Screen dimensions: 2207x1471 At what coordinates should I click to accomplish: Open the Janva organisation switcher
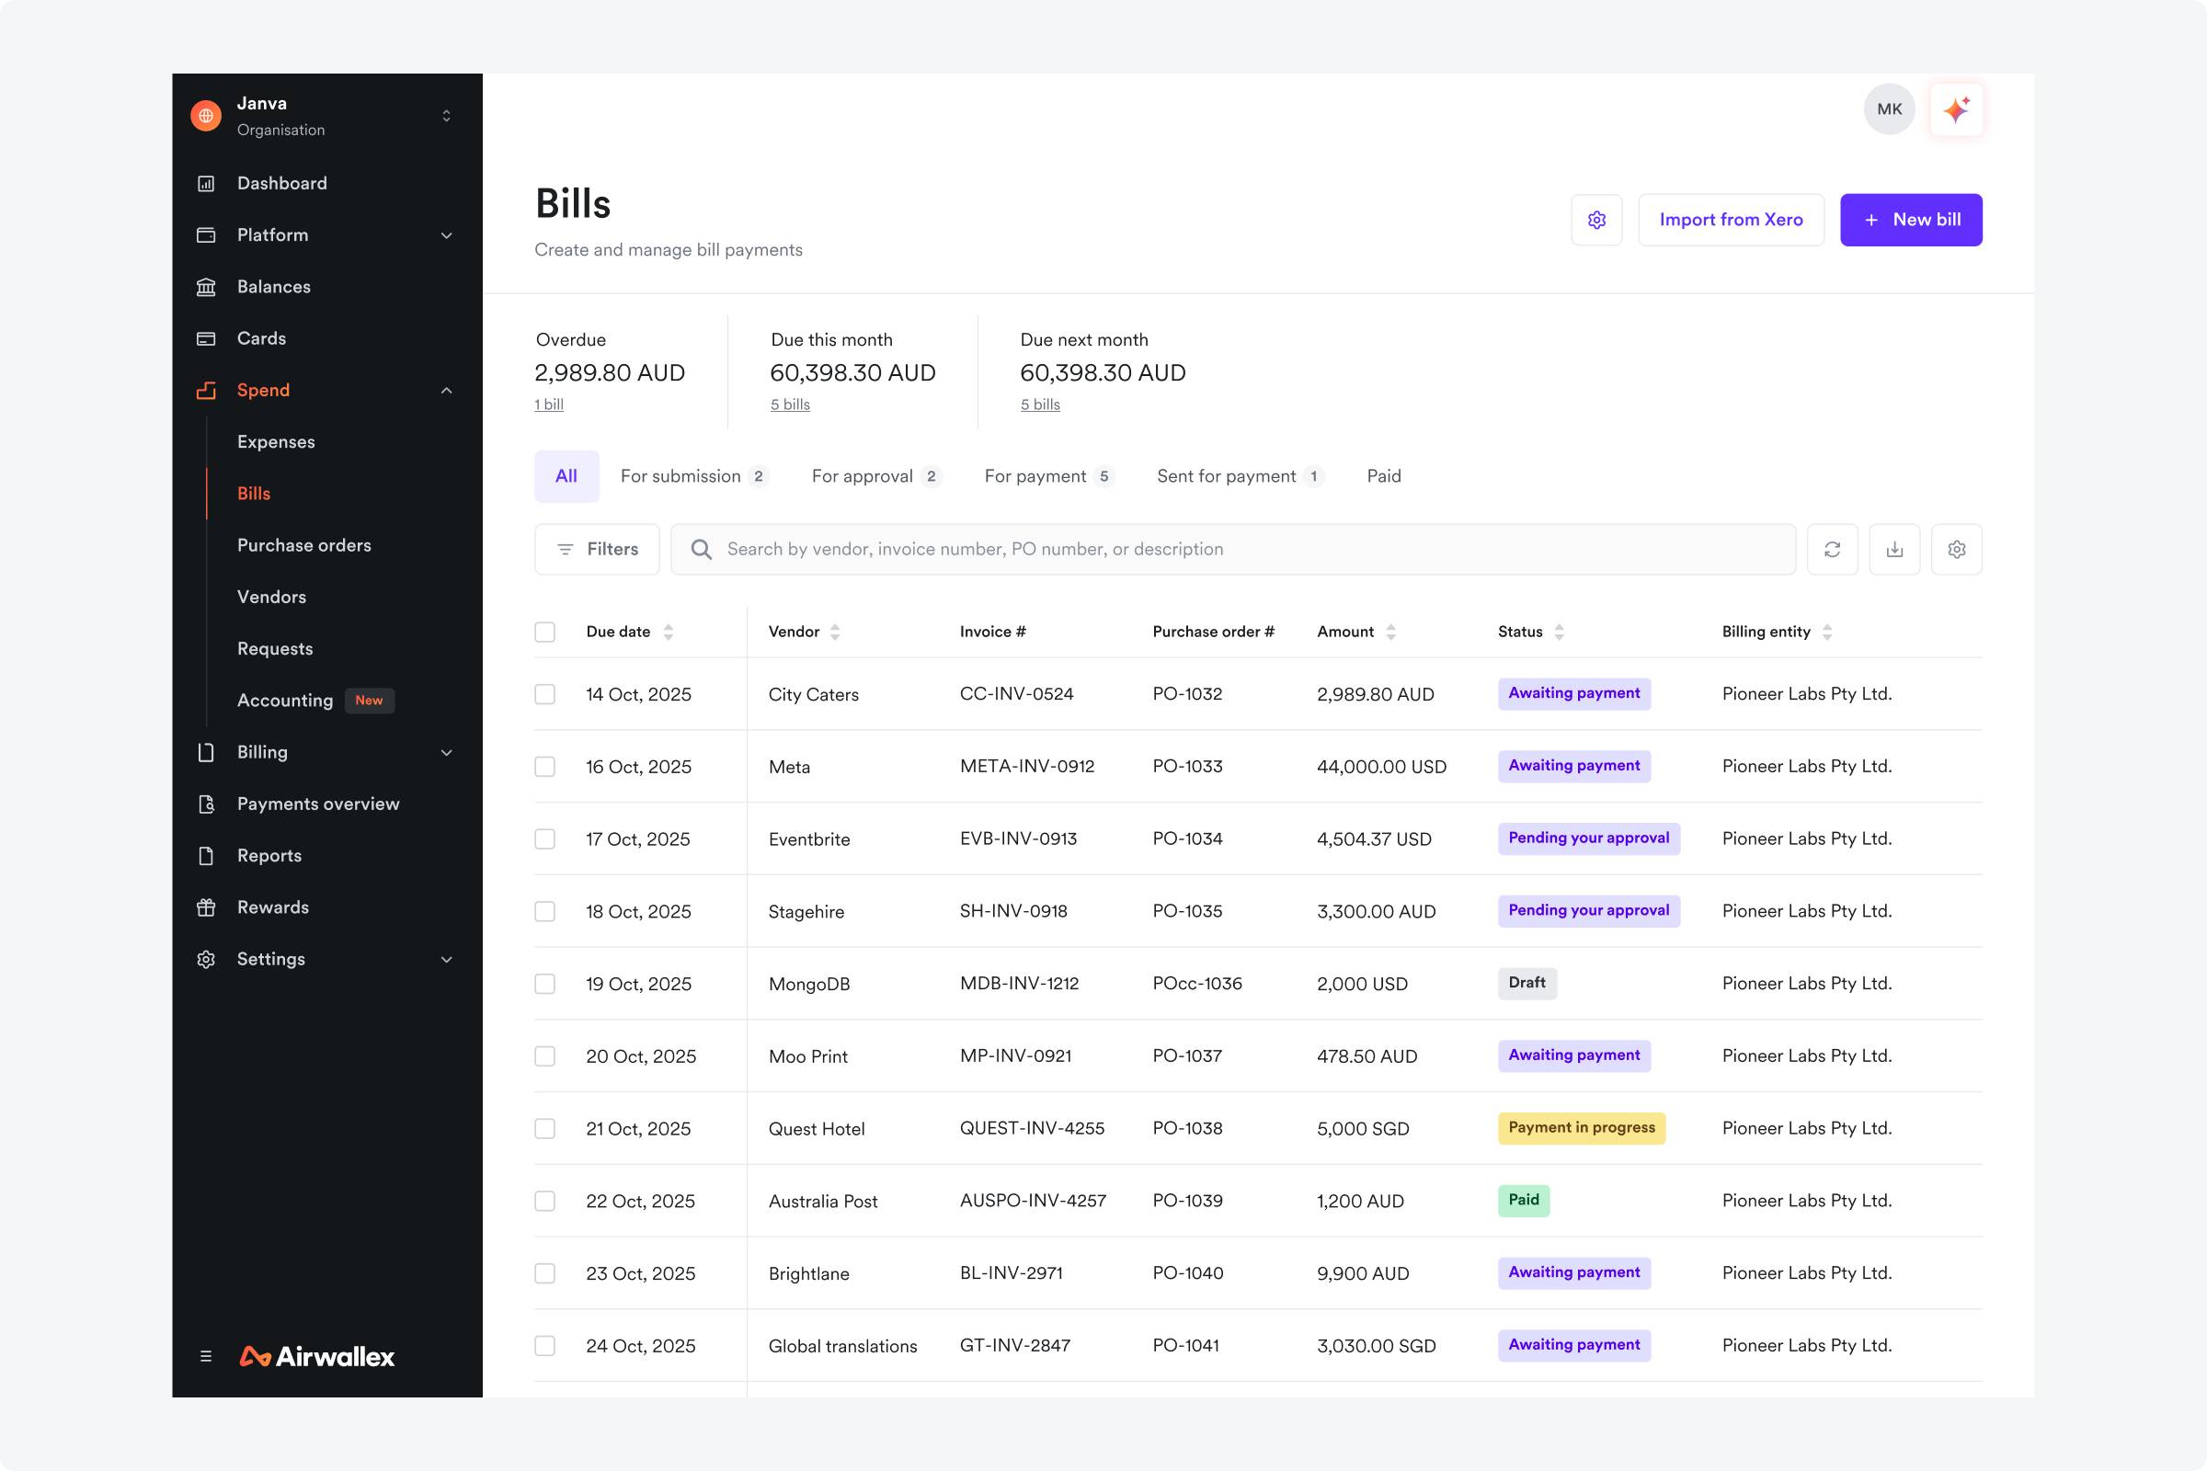tap(447, 116)
